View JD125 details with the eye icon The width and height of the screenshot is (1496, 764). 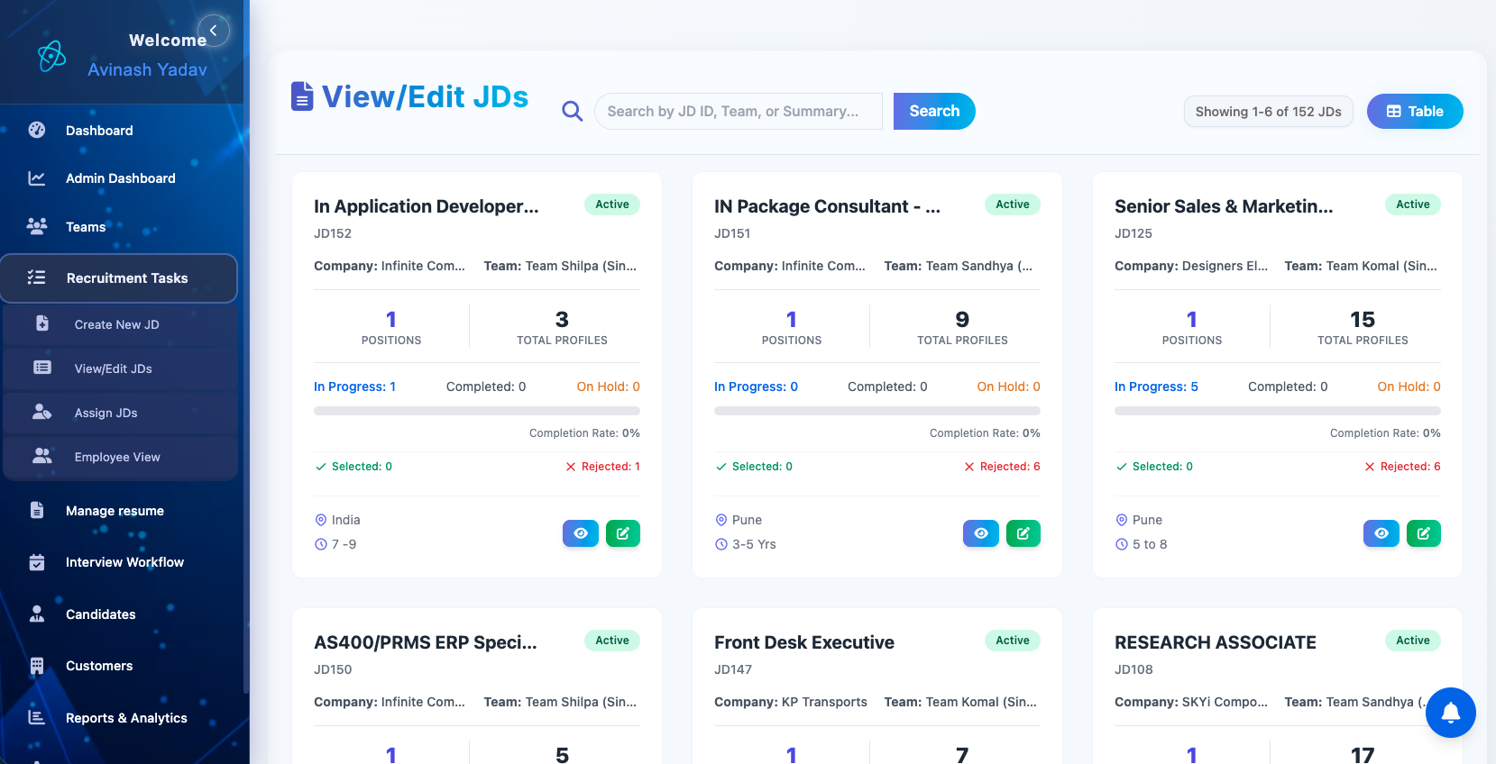(1381, 533)
